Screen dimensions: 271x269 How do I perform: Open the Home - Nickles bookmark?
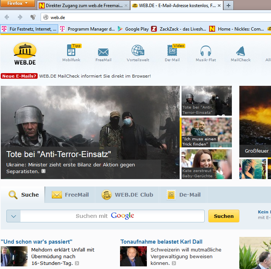pyautogui.click(x=236, y=29)
